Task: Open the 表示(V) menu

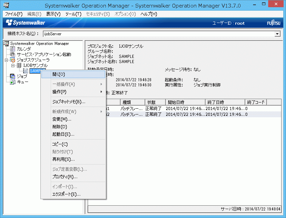Action: pyautogui.click(x=53, y=14)
